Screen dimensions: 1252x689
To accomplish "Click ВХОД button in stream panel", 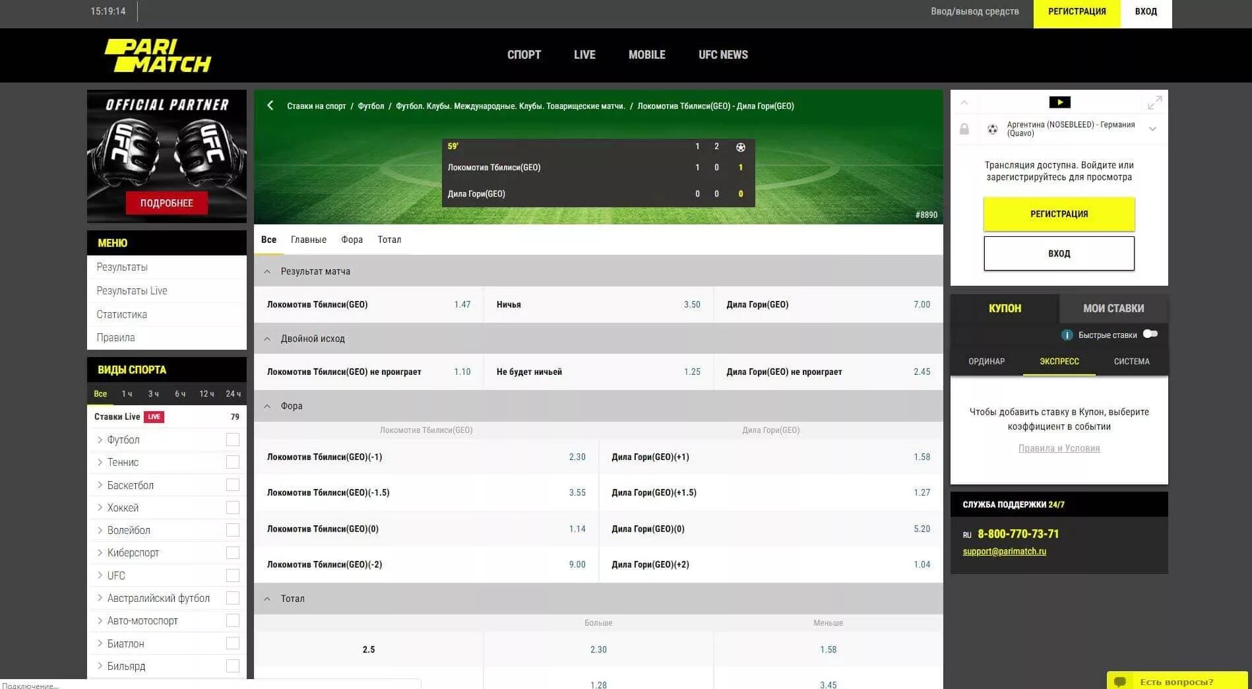I will click(1059, 253).
